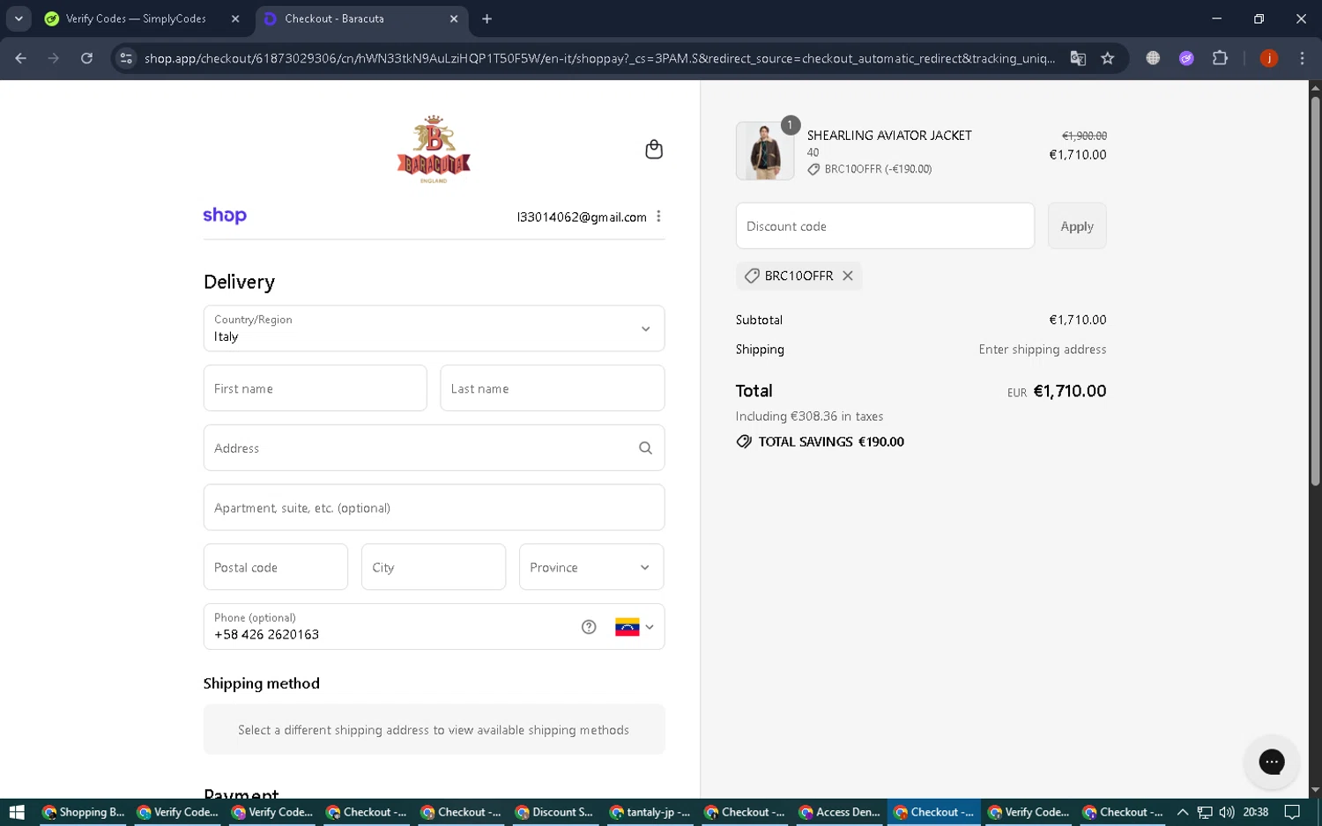Click the Apply discount button
This screenshot has width=1322, height=826.
point(1077,226)
